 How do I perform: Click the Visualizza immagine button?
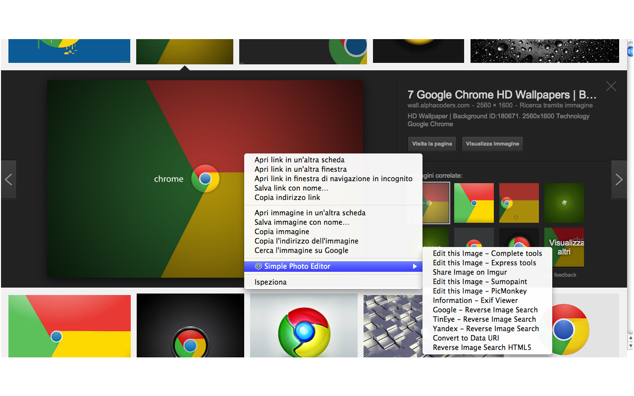click(492, 144)
